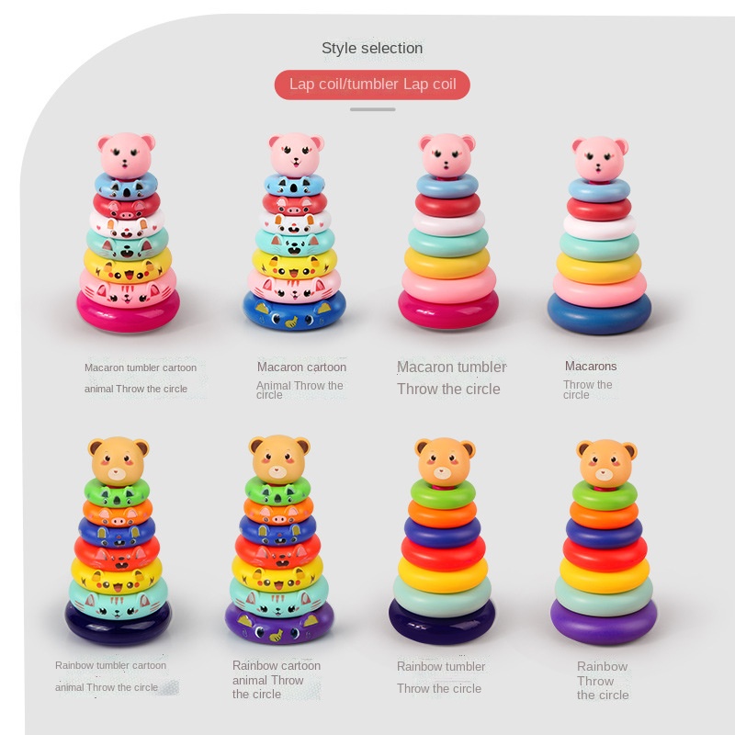The image size is (735, 735).
Task: Click the 'Macaron cartoon Animal Throw the circle' label
Action: point(301,379)
